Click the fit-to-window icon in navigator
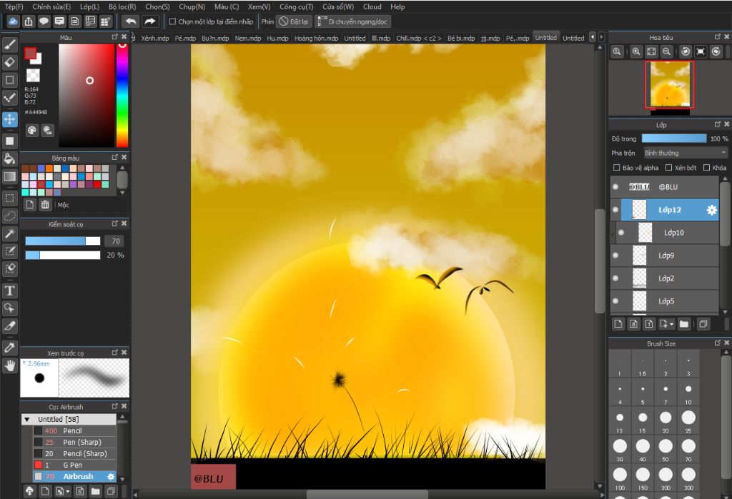This screenshot has width=732, height=499. tap(651, 52)
